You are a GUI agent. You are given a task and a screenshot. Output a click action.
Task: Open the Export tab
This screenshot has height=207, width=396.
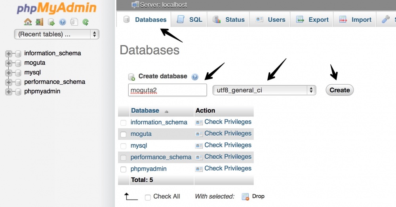(312, 20)
